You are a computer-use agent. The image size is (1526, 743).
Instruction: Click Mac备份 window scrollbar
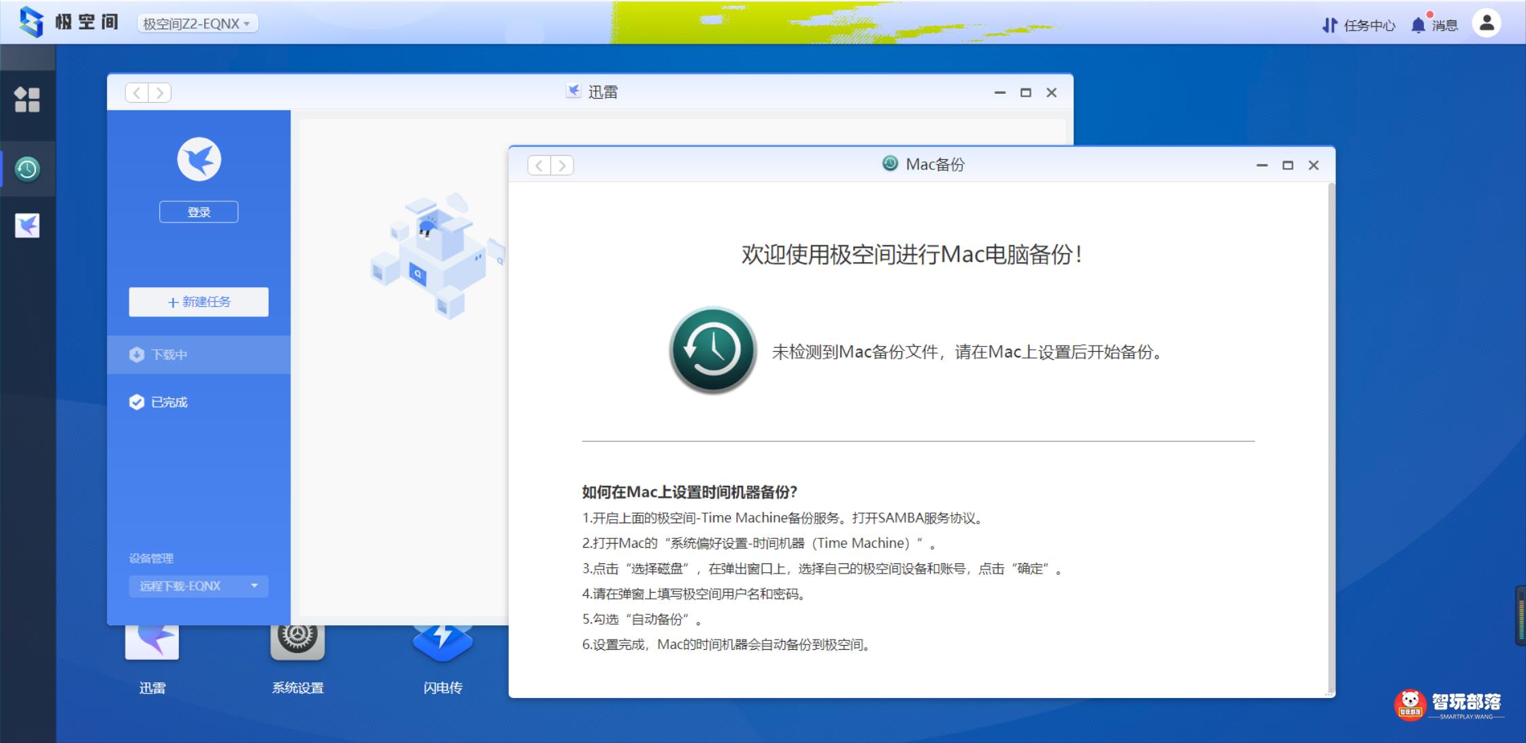[x=1331, y=439]
